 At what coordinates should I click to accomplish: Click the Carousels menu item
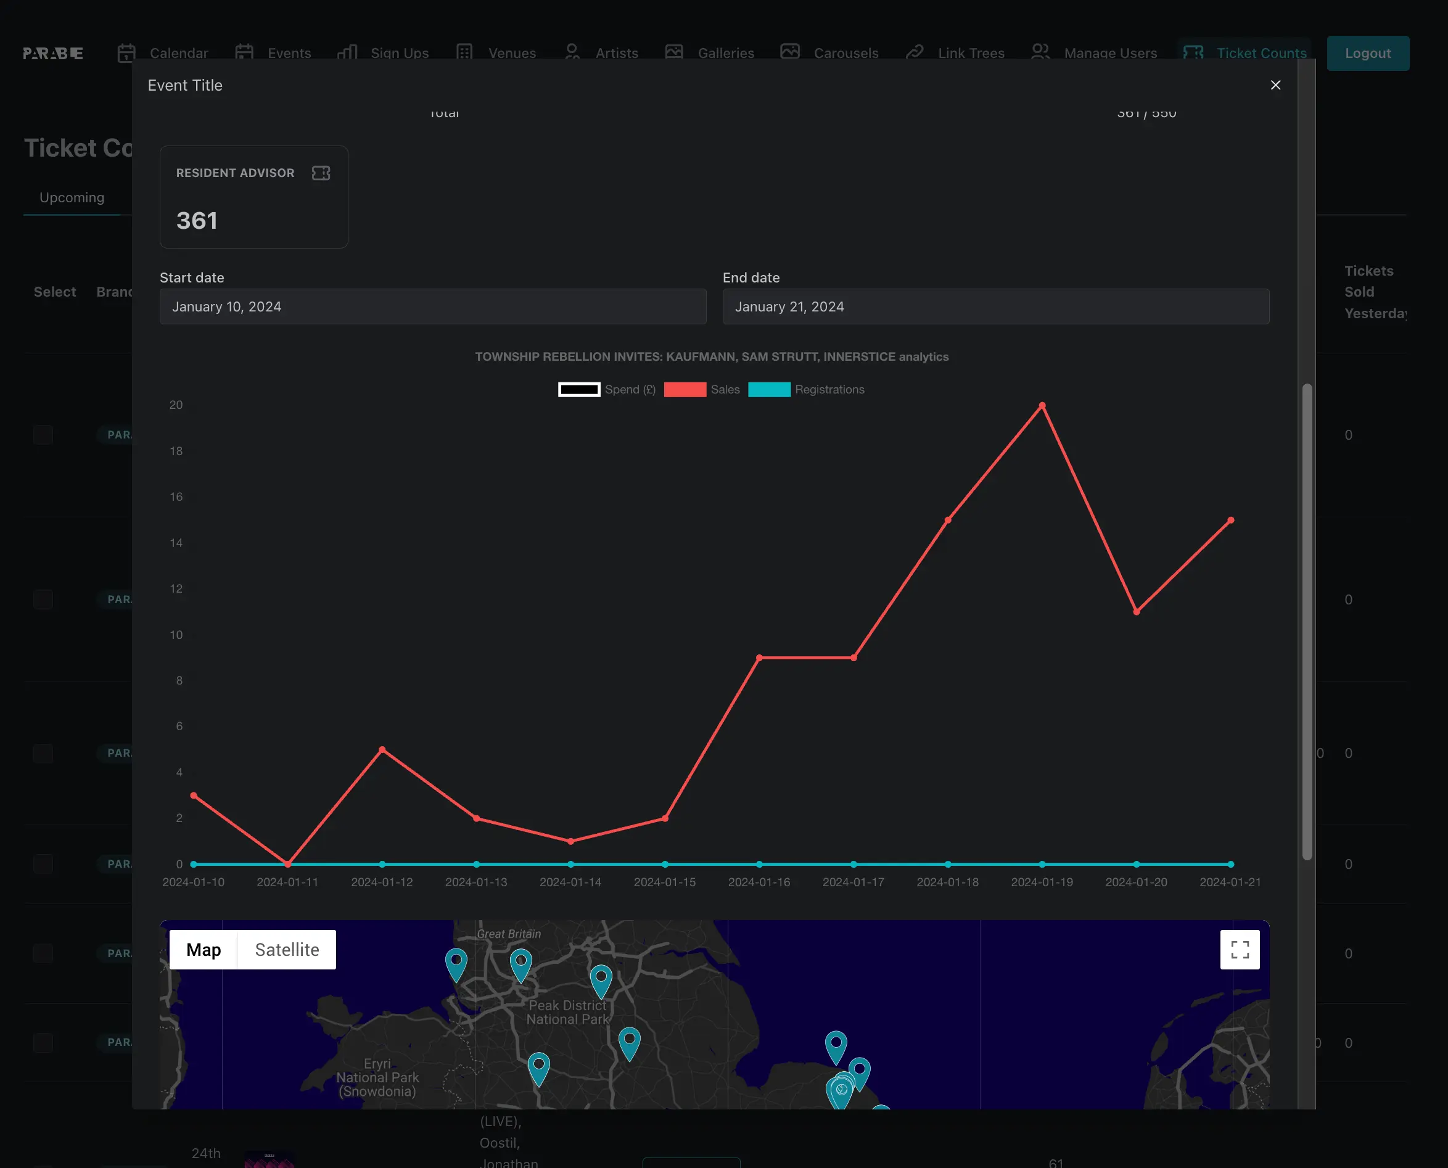click(846, 52)
